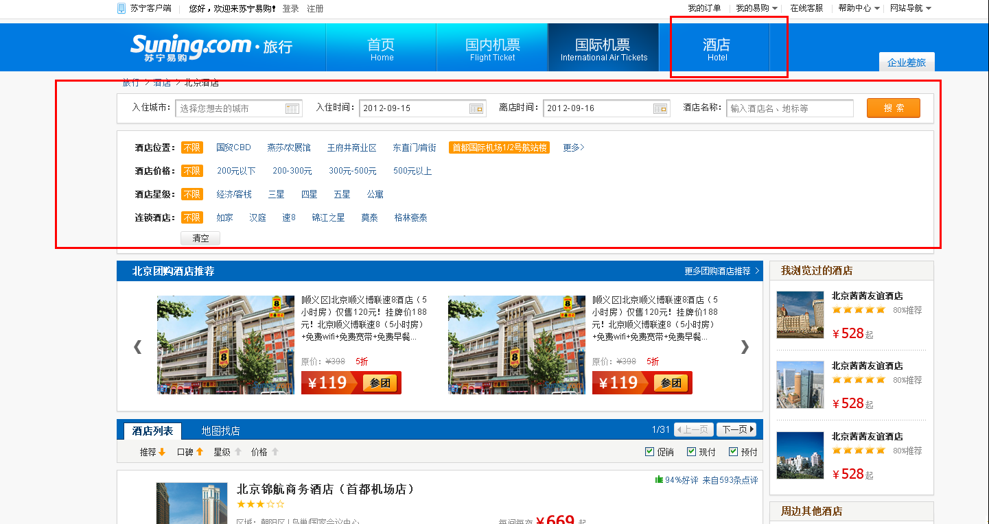Click the Suning.com logo
989x524 pixels.
coord(191,47)
